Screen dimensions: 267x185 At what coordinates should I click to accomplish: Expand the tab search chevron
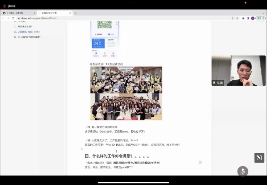coord(263,13)
